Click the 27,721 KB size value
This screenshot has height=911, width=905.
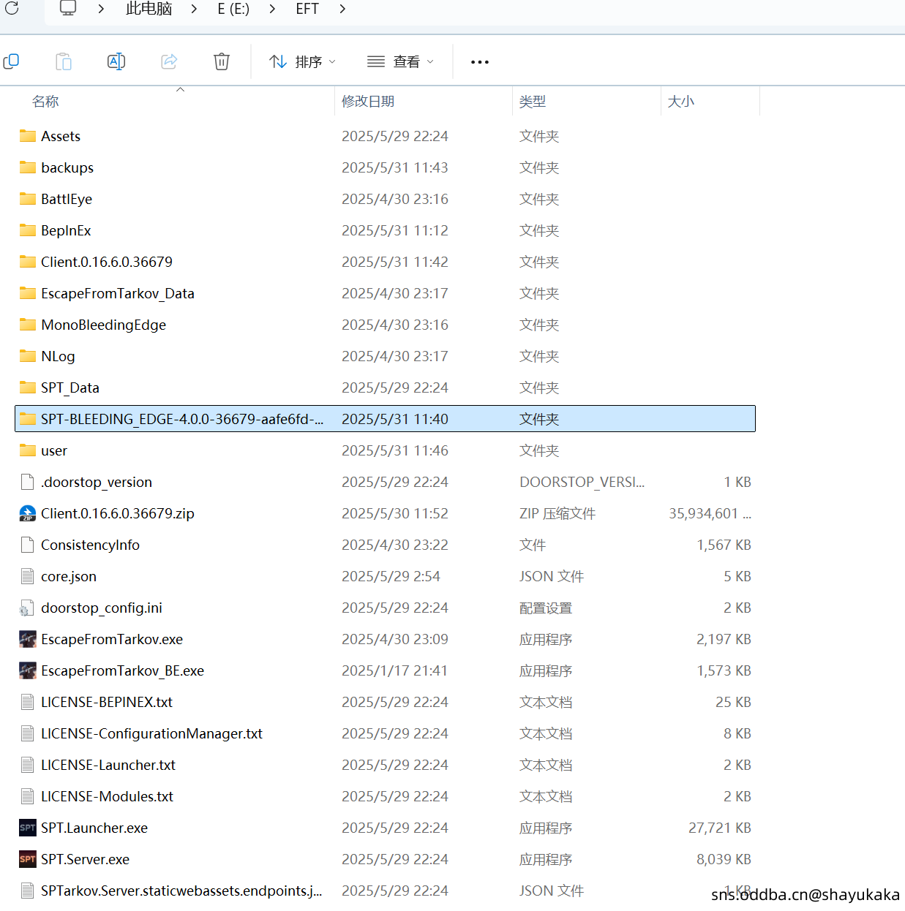click(720, 828)
